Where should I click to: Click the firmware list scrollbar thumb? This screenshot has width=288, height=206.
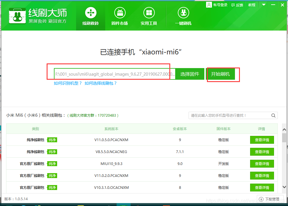point(284,138)
